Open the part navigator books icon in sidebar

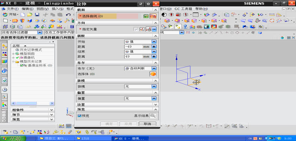[x=5, y=61]
